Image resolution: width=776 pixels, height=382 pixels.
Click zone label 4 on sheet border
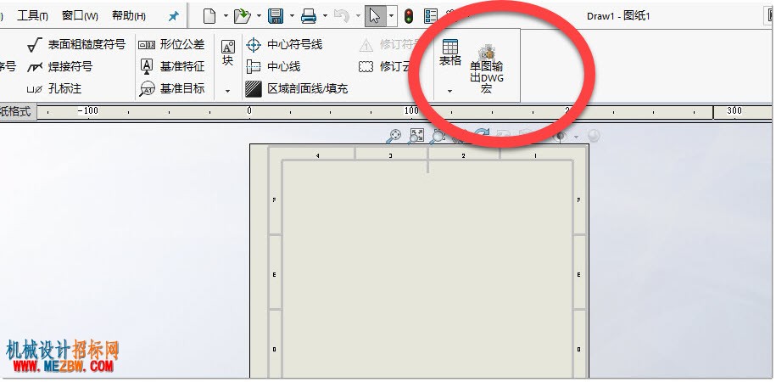(x=317, y=155)
